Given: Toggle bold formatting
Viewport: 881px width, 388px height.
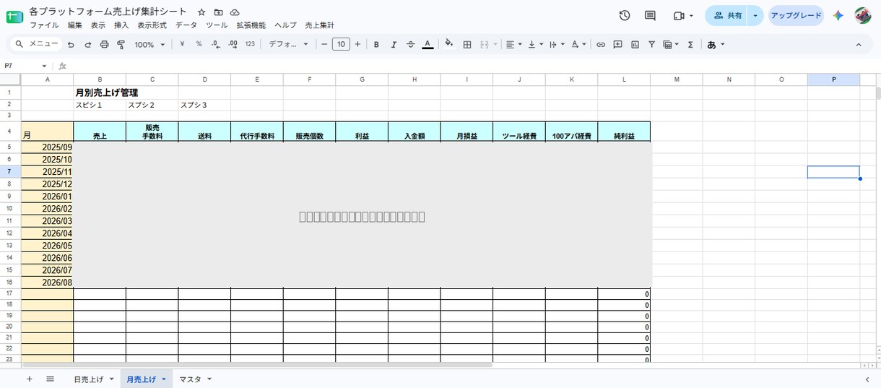Looking at the screenshot, I should point(376,44).
